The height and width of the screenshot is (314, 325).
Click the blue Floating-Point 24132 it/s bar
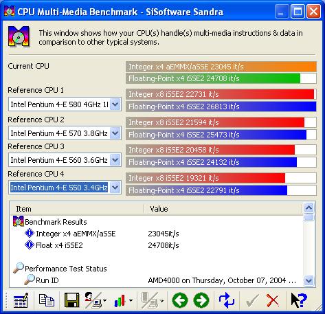221,162
